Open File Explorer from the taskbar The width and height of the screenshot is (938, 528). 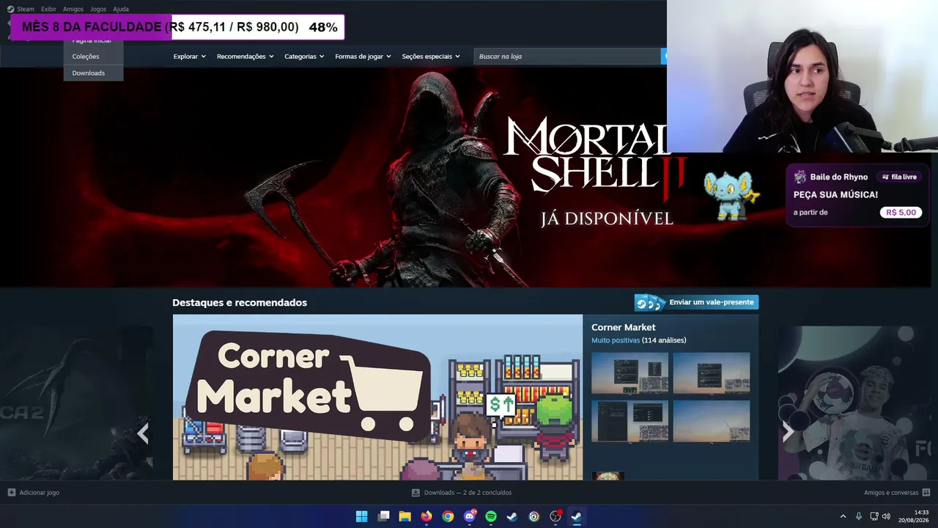pyautogui.click(x=405, y=516)
